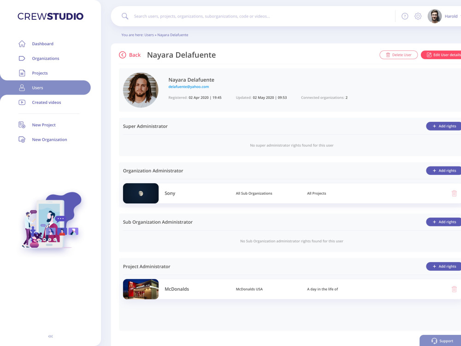Click the CrewStudio logo
The image size is (461, 346).
pos(51,16)
